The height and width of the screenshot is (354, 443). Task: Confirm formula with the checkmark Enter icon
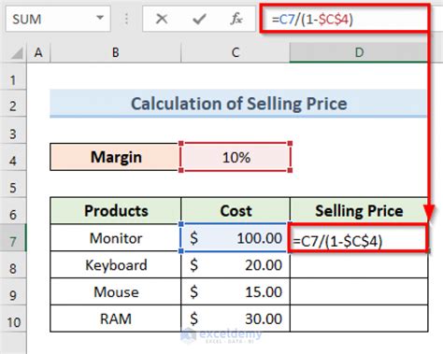click(199, 19)
